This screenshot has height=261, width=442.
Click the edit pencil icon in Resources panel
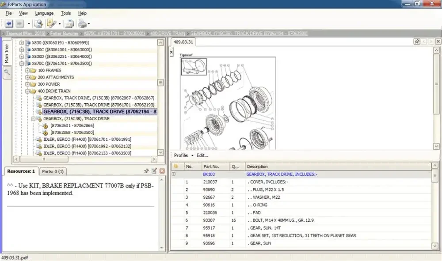pos(154,171)
